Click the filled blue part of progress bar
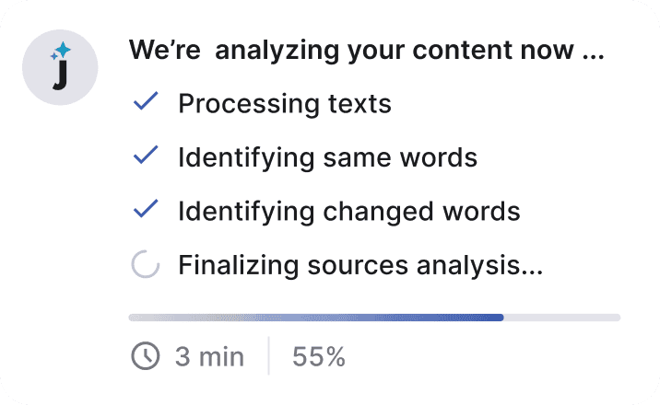Viewport: 660px width, 405px height. click(316, 318)
